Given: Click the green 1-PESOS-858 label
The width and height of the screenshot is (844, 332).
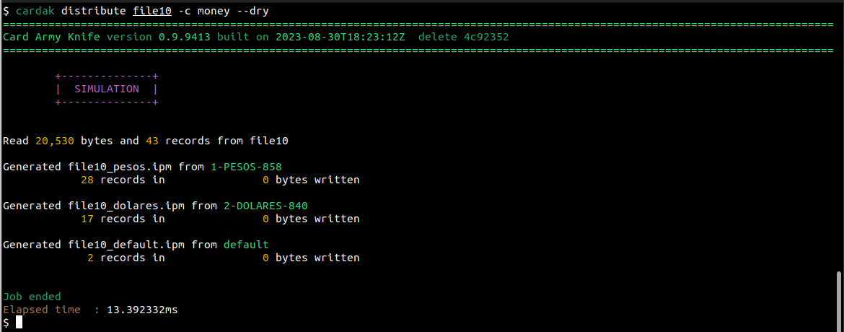Looking at the screenshot, I should tap(246, 167).
